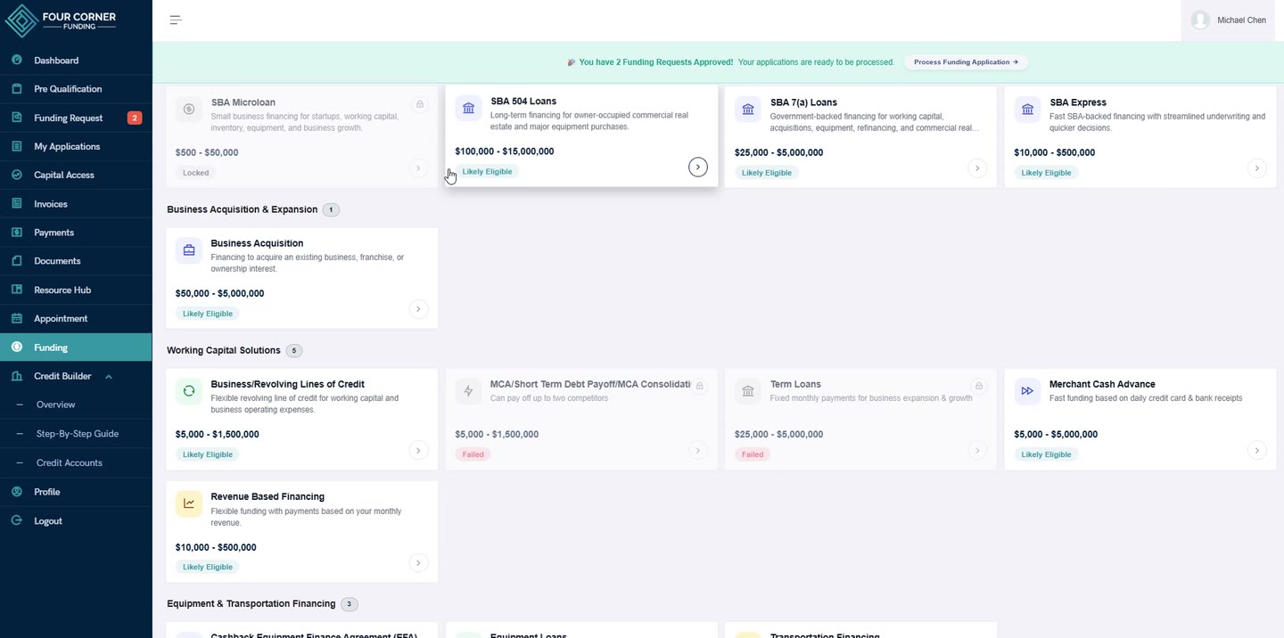Image resolution: width=1284 pixels, height=638 pixels.
Task: Click the SBA 504 Loans bank icon
Action: 469,109
